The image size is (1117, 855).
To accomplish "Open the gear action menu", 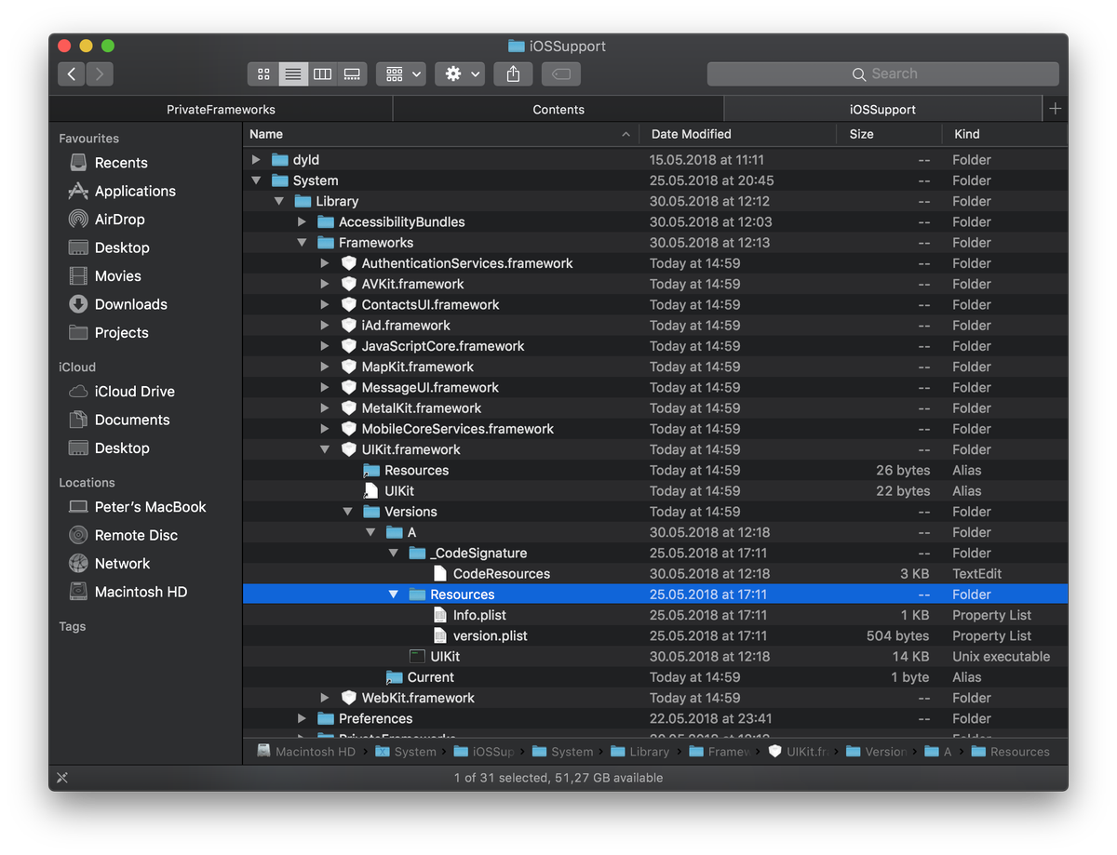I will [460, 73].
